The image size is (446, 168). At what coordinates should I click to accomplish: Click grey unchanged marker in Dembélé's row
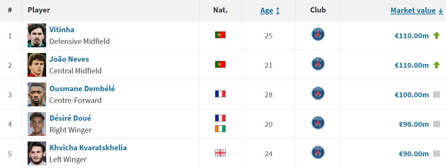(437, 95)
